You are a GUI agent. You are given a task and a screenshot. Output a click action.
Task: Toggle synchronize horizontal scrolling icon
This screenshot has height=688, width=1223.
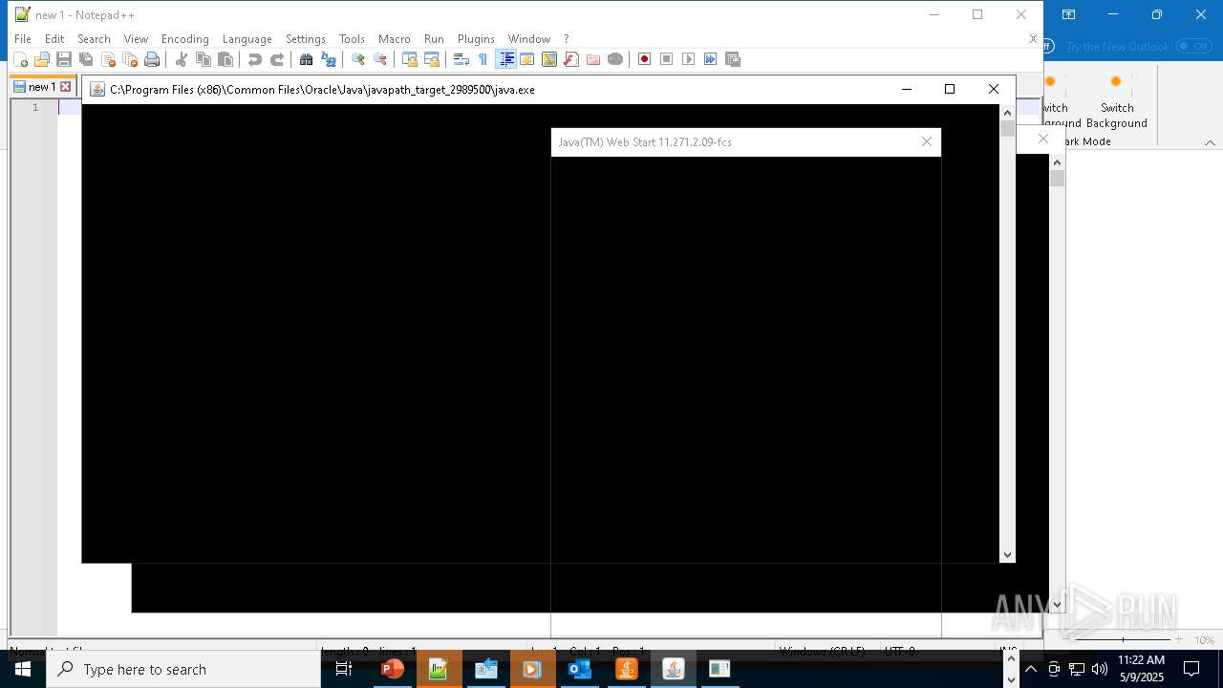tap(432, 59)
